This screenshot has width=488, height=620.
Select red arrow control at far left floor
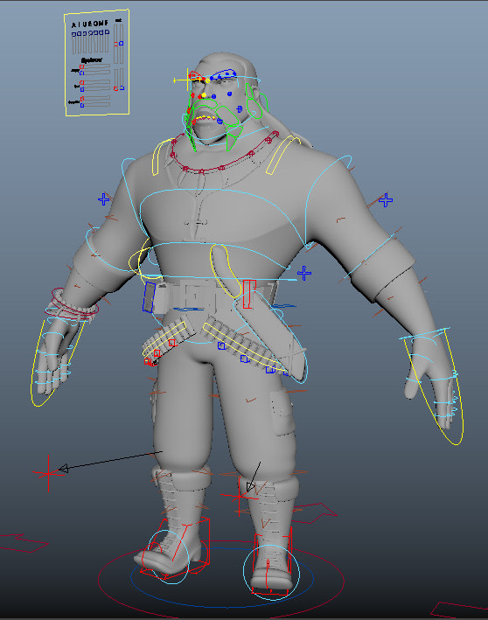click(x=24, y=543)
